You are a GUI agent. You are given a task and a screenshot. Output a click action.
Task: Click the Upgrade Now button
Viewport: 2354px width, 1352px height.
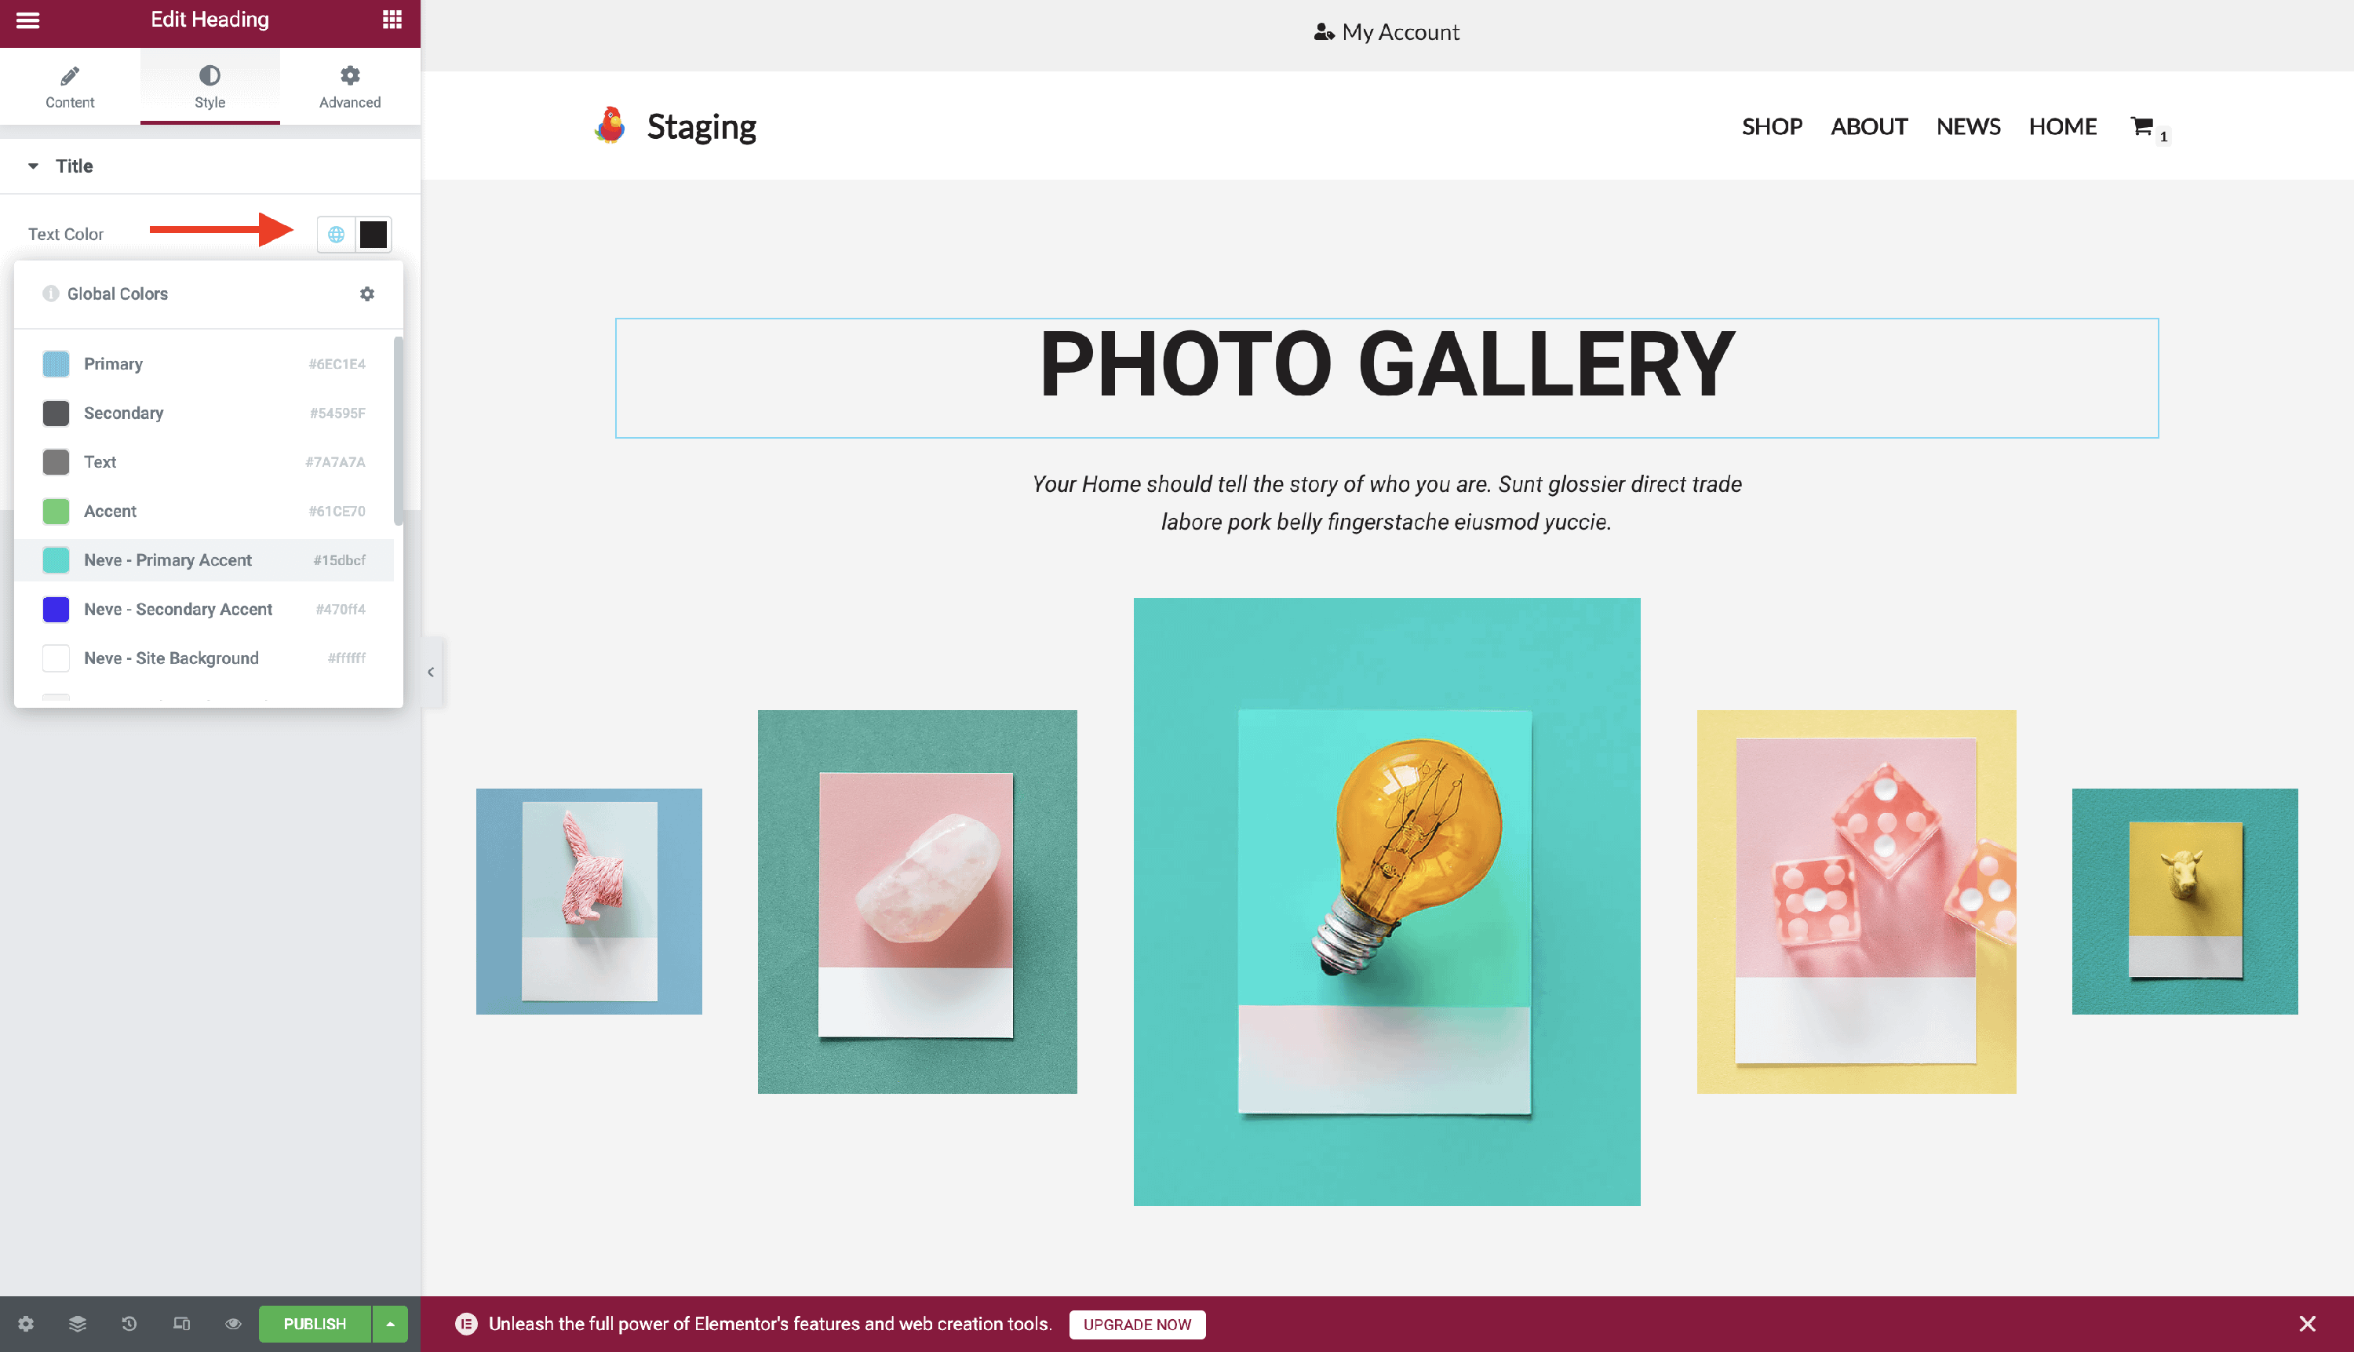point(1137,1324)
